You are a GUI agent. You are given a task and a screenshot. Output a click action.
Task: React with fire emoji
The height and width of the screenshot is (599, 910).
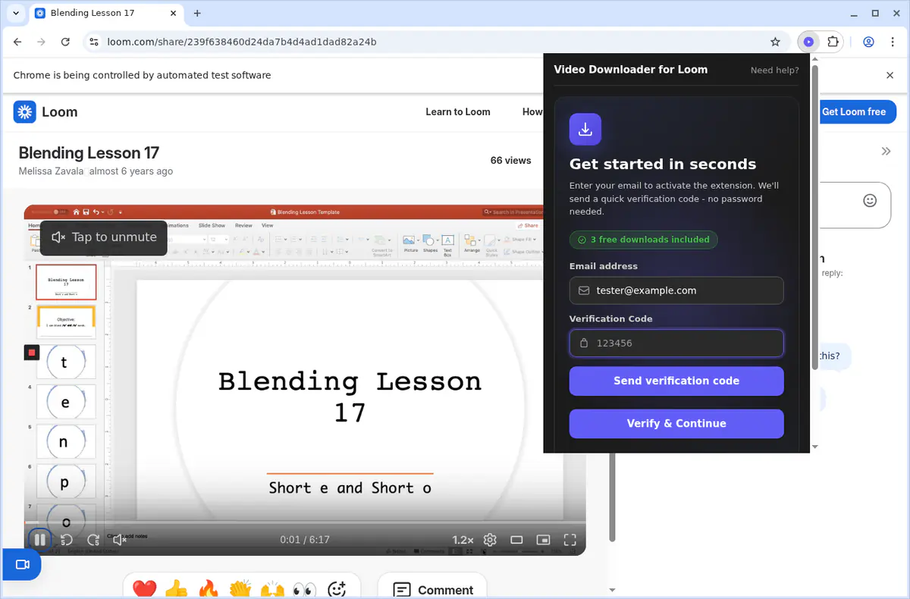point(208,589)
